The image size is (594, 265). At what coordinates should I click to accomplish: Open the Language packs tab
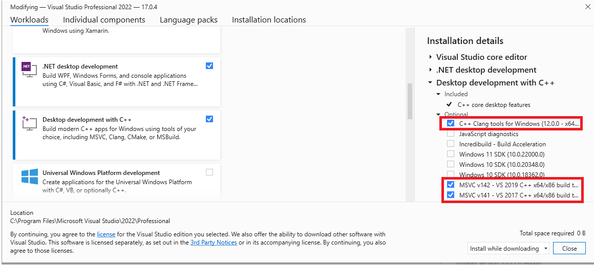(188, 19)
